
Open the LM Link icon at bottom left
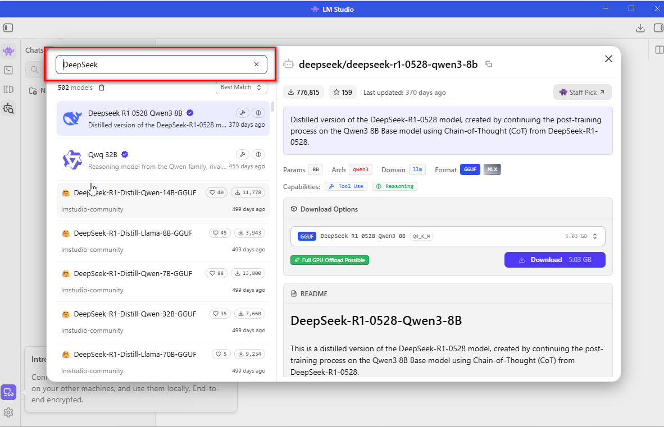point(8,392)
